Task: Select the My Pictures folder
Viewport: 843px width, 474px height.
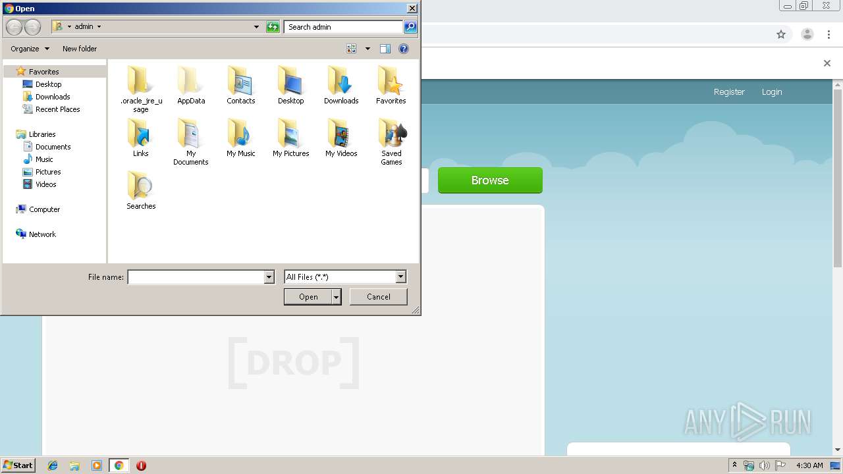Action: coord(290,138)
